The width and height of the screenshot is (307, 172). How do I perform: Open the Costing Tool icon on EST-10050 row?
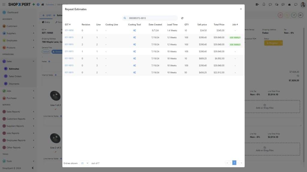134,30
